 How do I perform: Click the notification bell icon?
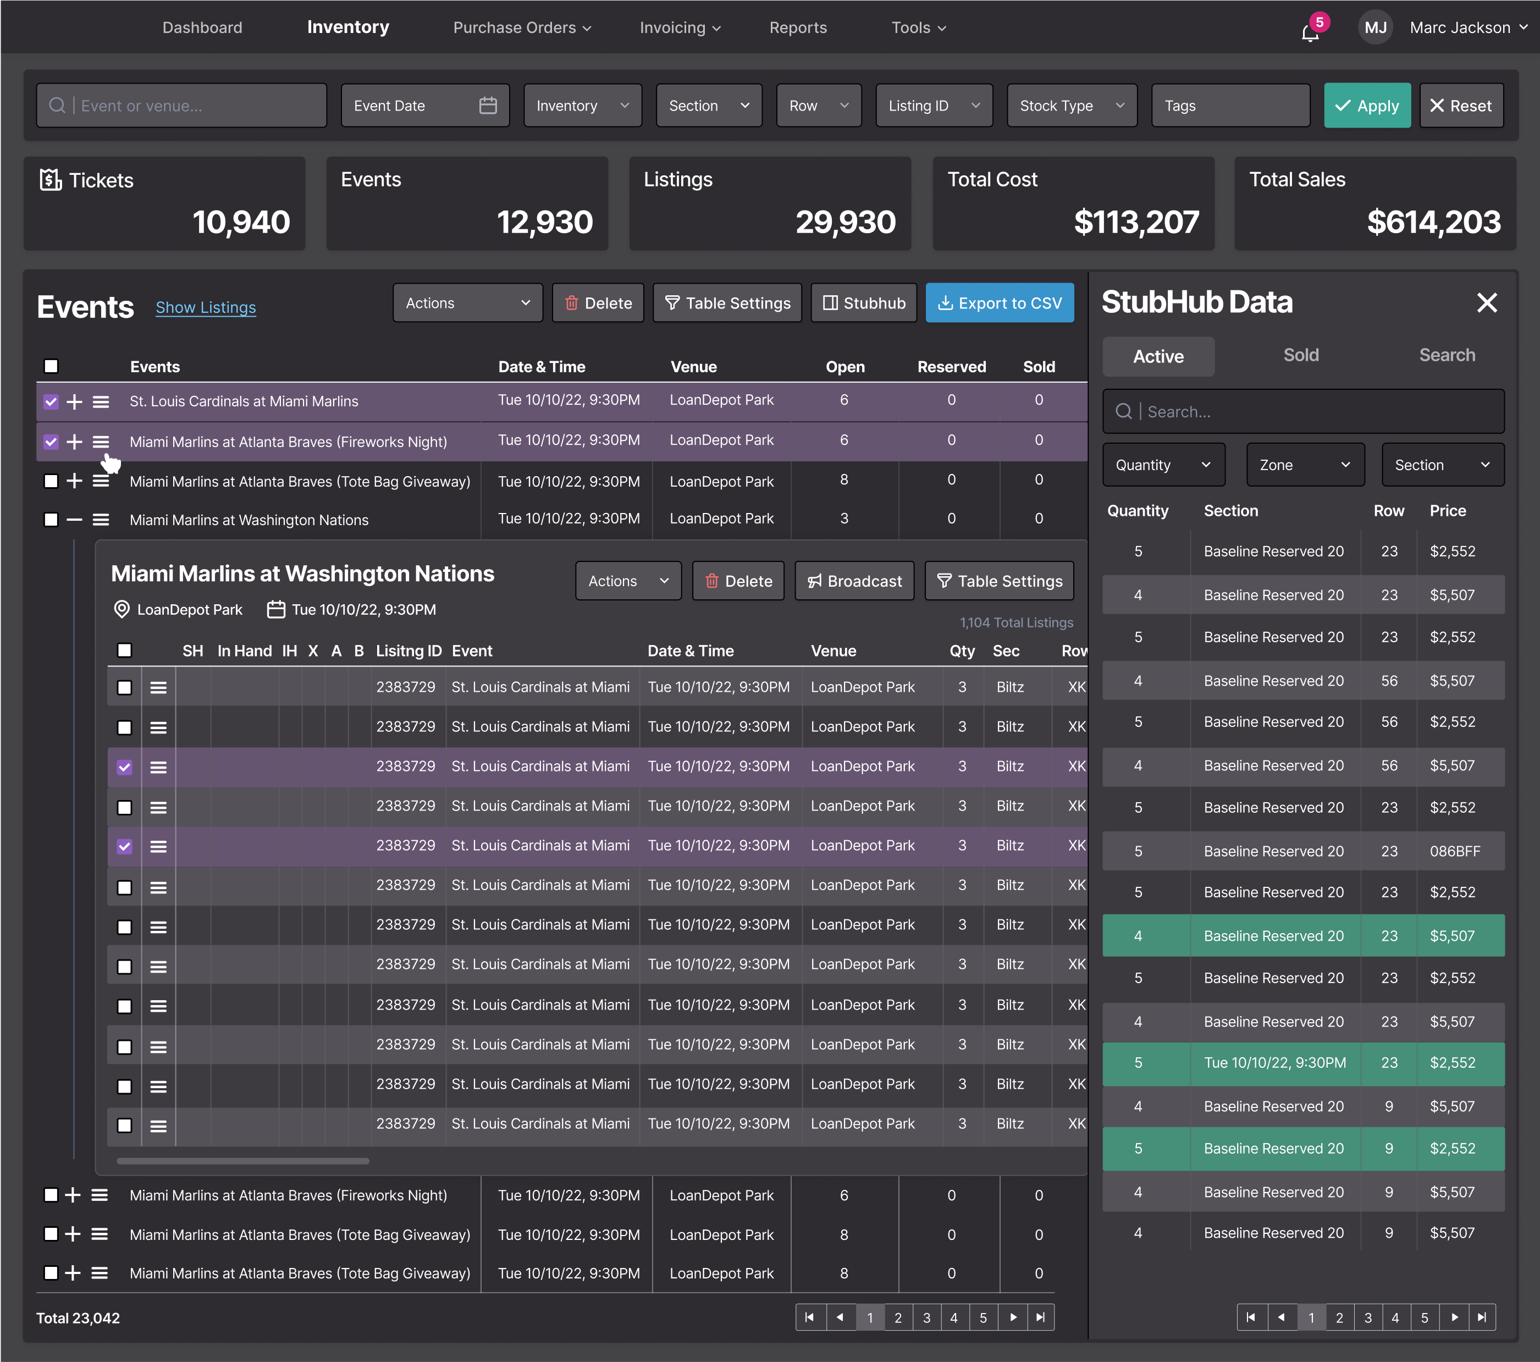(x=1310, y=32)
